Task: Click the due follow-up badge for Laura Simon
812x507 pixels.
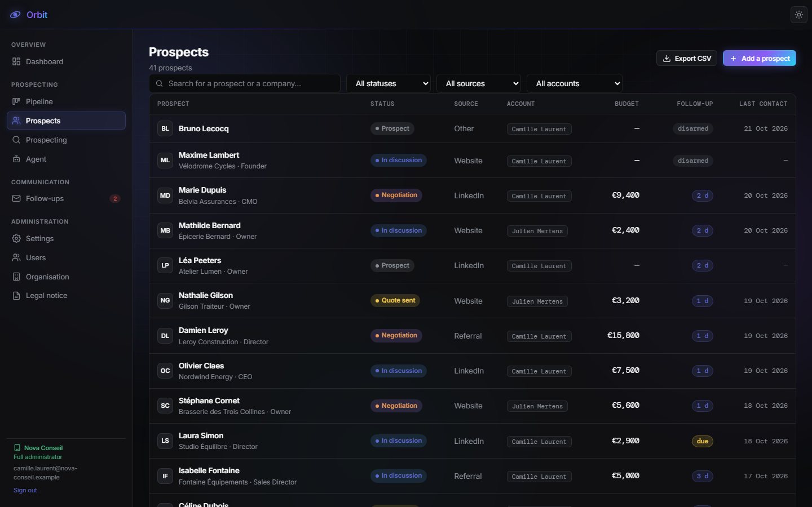Action: click(703, 441)
